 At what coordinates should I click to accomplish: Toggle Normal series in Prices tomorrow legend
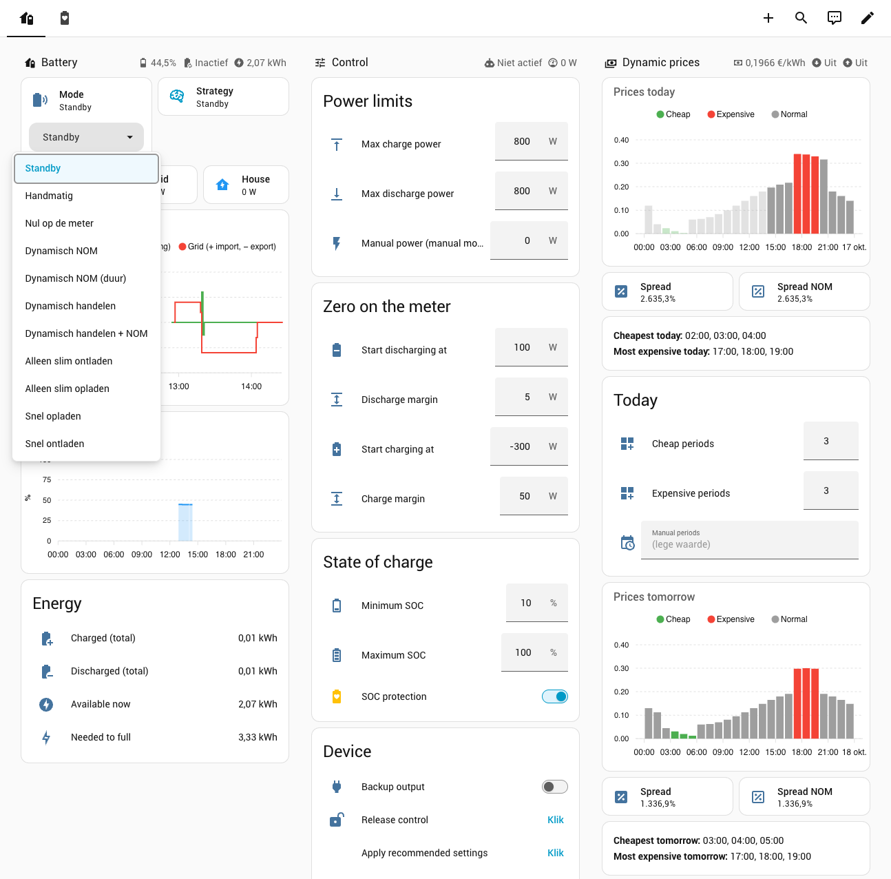tap(790, 619)
